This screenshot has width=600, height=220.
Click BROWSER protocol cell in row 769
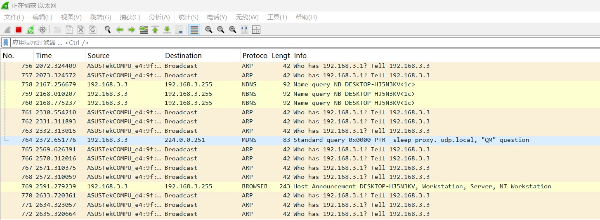pyautogui.click(x=255, y=186)
